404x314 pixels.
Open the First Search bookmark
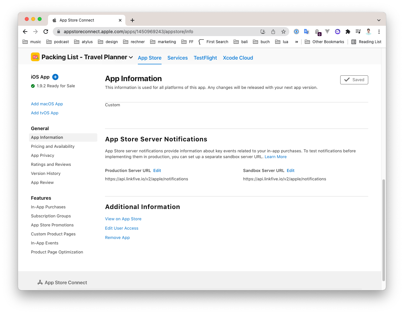[214, 42]
